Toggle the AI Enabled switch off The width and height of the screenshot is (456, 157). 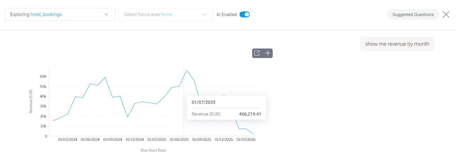[x=245, y=14]
